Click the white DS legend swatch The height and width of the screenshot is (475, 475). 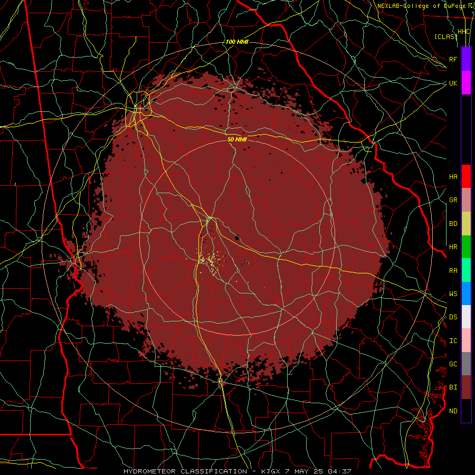pos(466,317)
